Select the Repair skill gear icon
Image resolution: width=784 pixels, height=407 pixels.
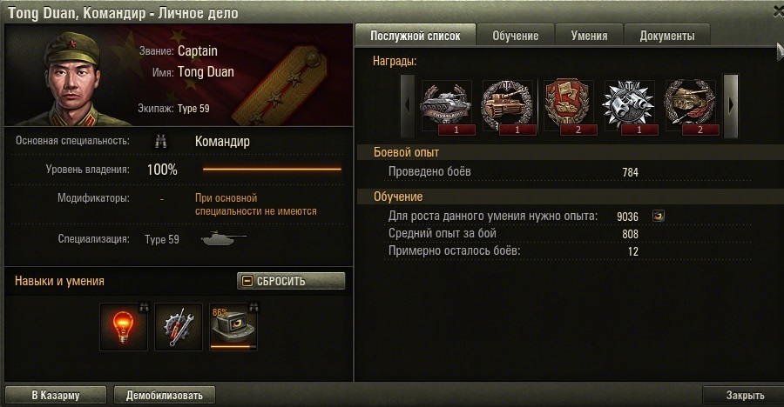(179, 327)
